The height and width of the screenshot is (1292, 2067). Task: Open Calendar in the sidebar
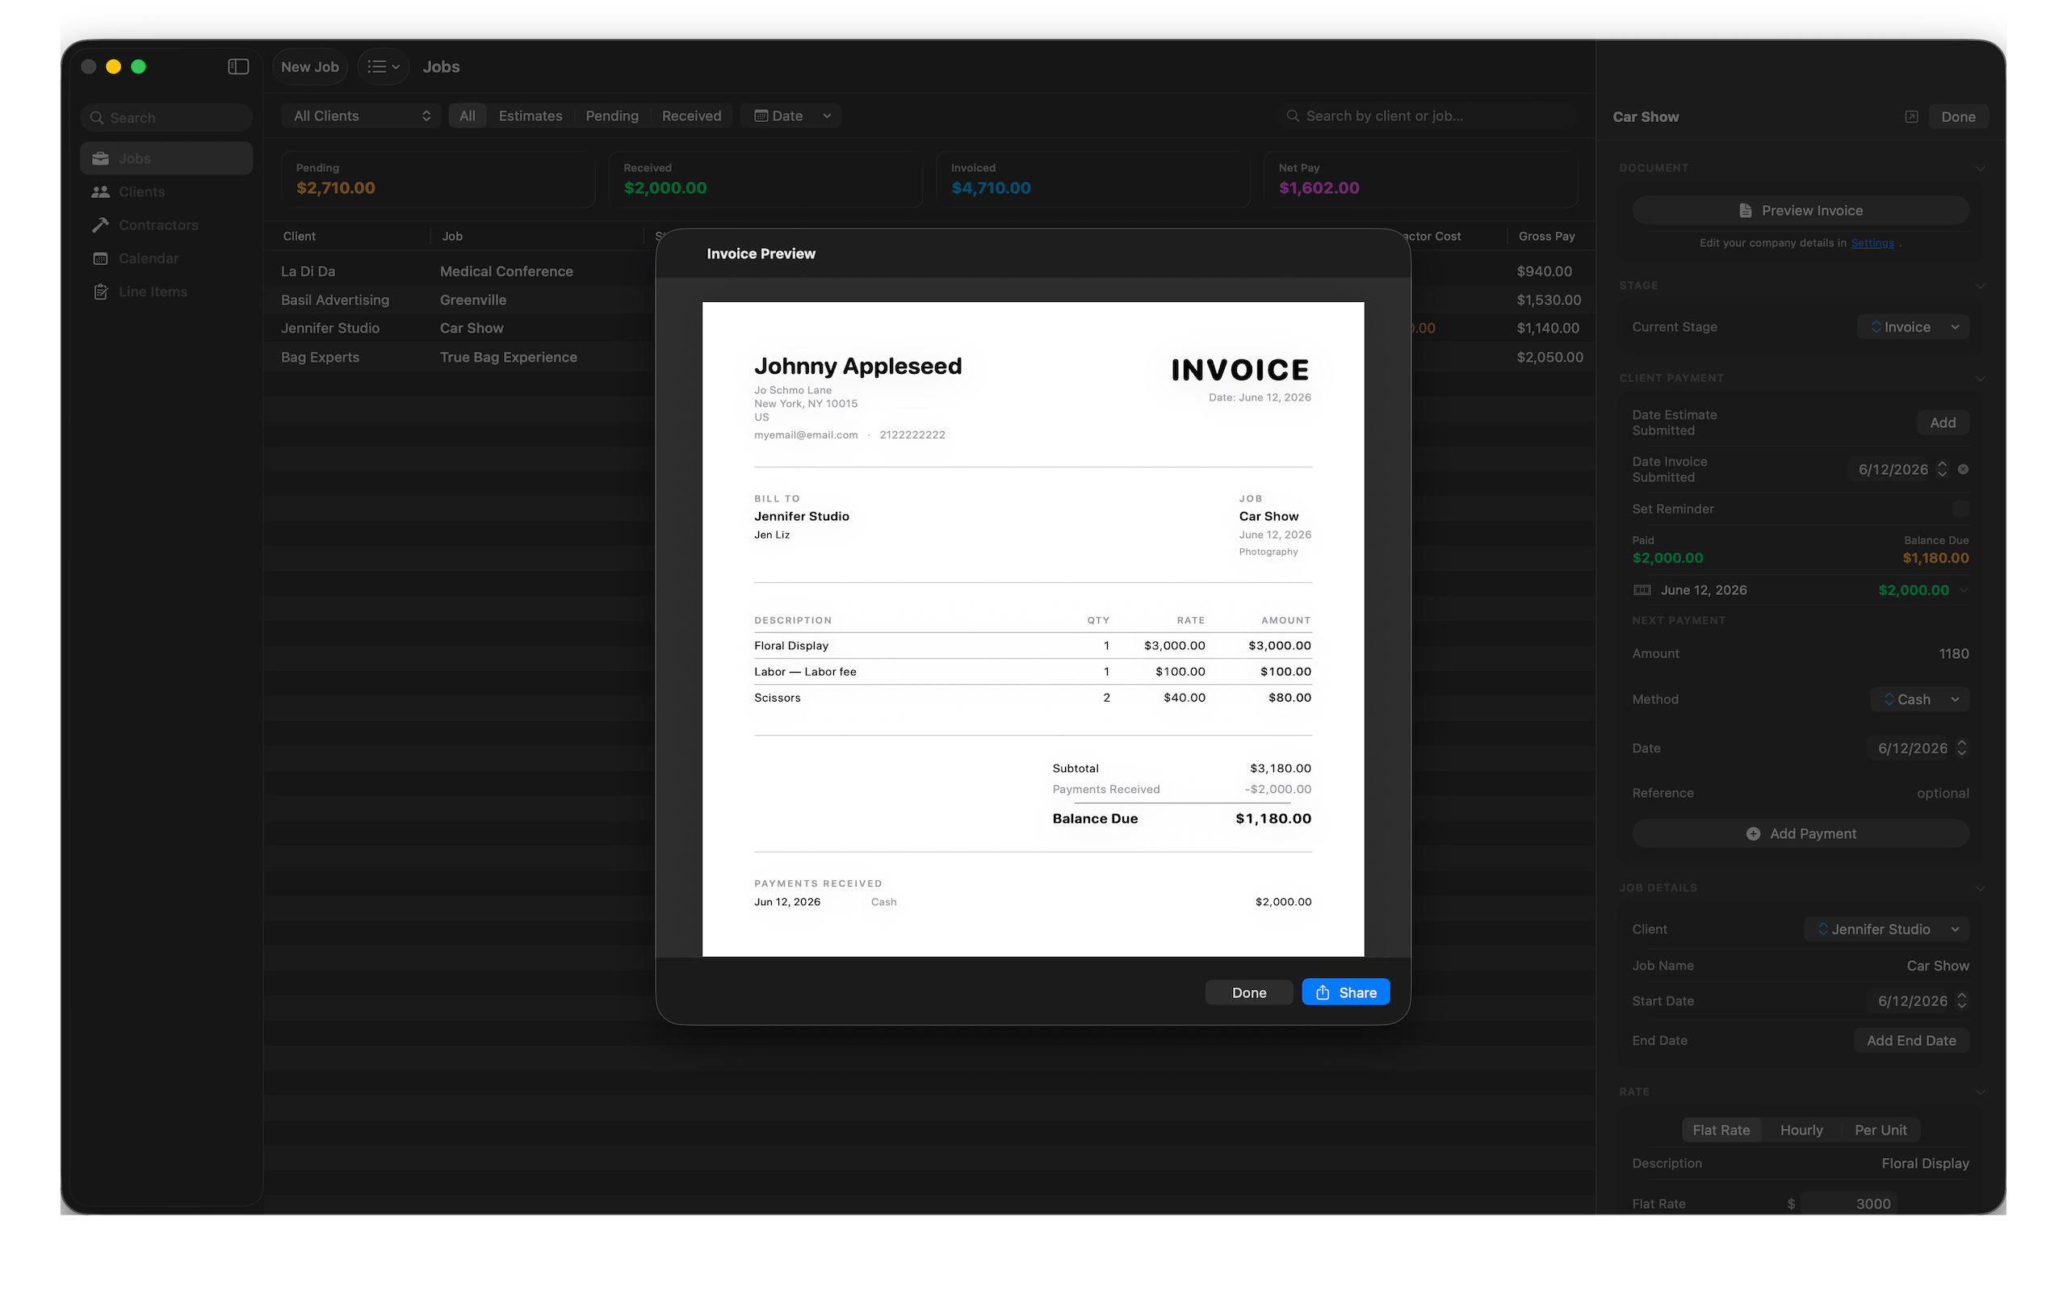(x=166, y=258)
